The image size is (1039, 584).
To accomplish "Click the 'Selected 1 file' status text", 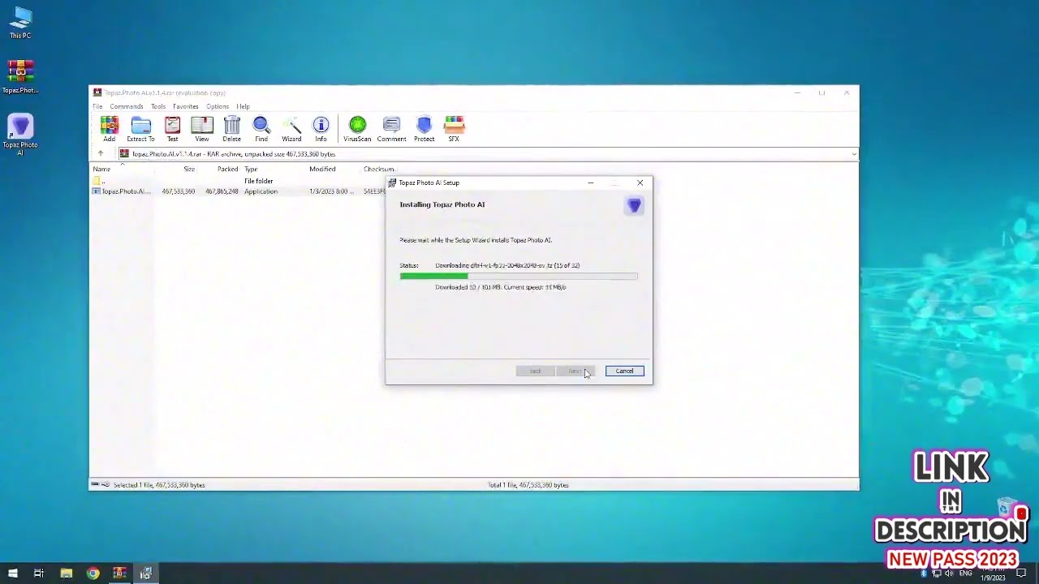I will 159,485.
